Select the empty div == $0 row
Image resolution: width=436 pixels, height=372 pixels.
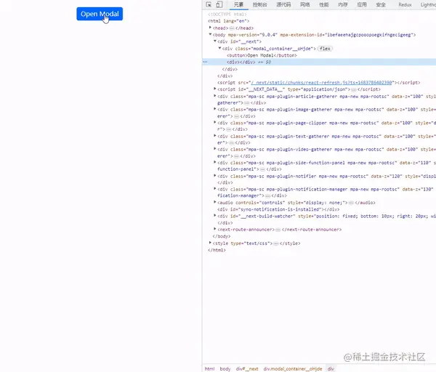click(319, 62)
